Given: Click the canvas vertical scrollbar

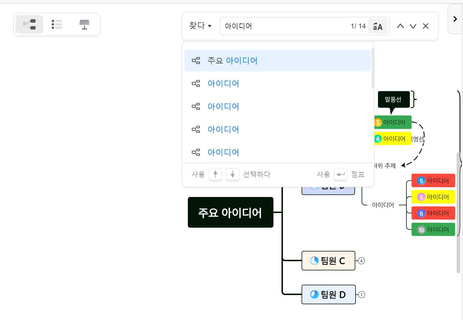Looking at the screenshot, I should coord(458,212).
